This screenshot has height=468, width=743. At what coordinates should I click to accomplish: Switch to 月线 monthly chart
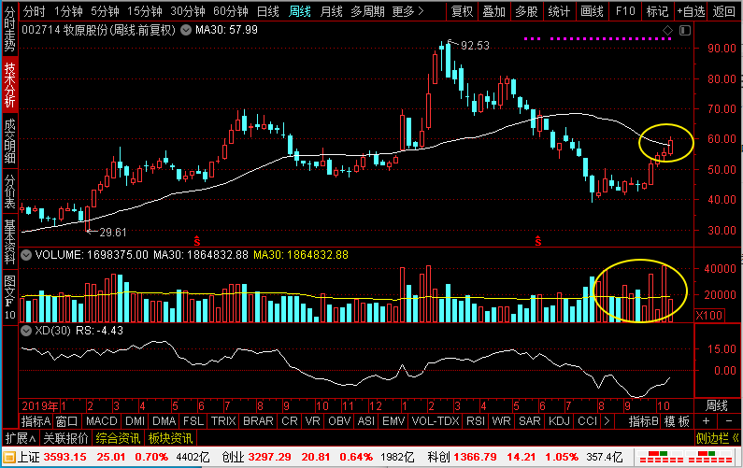point(331,11)
